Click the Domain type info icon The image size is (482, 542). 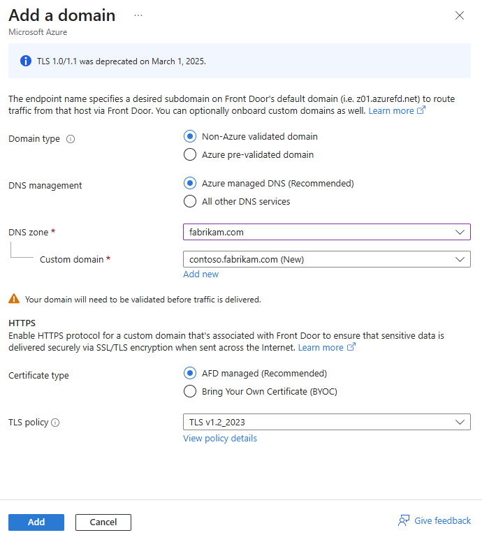click(x=71, y=139)
